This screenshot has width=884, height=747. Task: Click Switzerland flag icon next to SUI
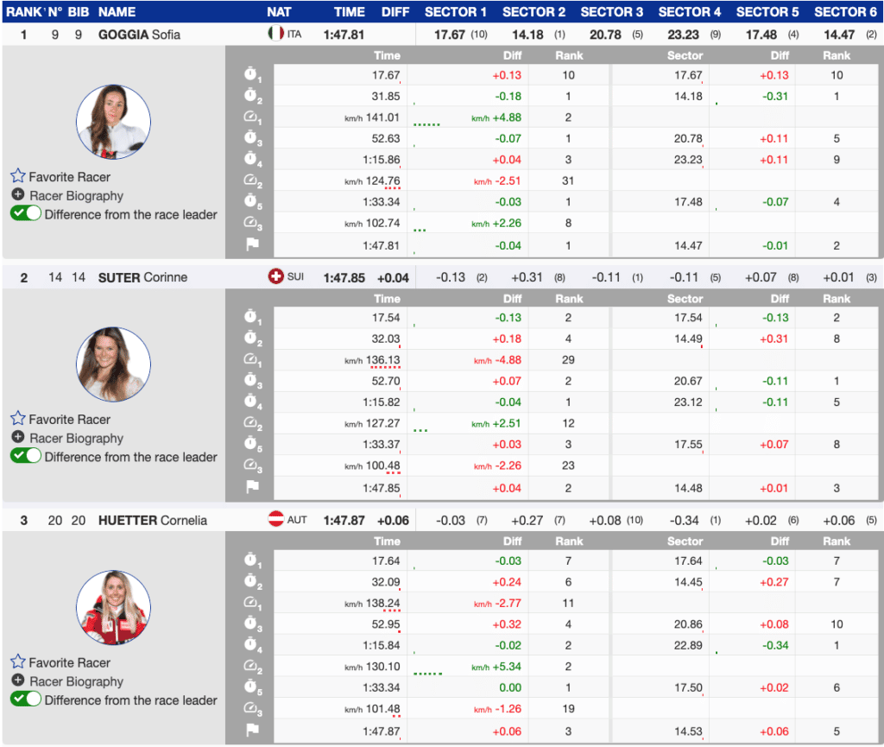(275, 277)
